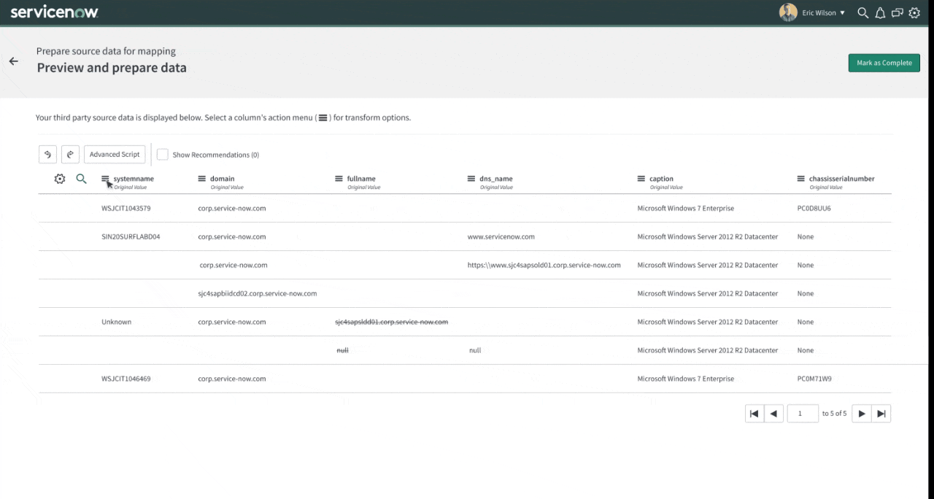Click the domain cell in Unknown row
Viewport: 934px width, 499px height.
232,322
